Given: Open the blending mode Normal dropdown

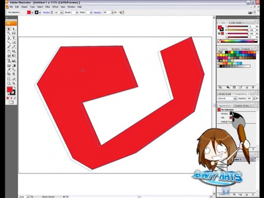Looking at the screenshot, I should 227,98.
